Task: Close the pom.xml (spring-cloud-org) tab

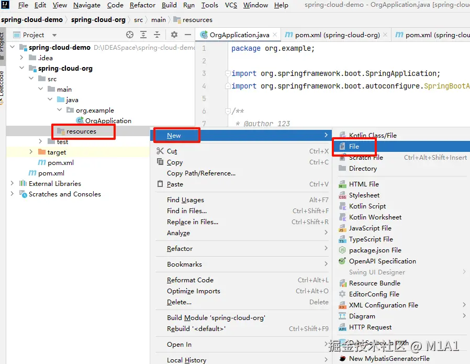Action: [385, 35]
